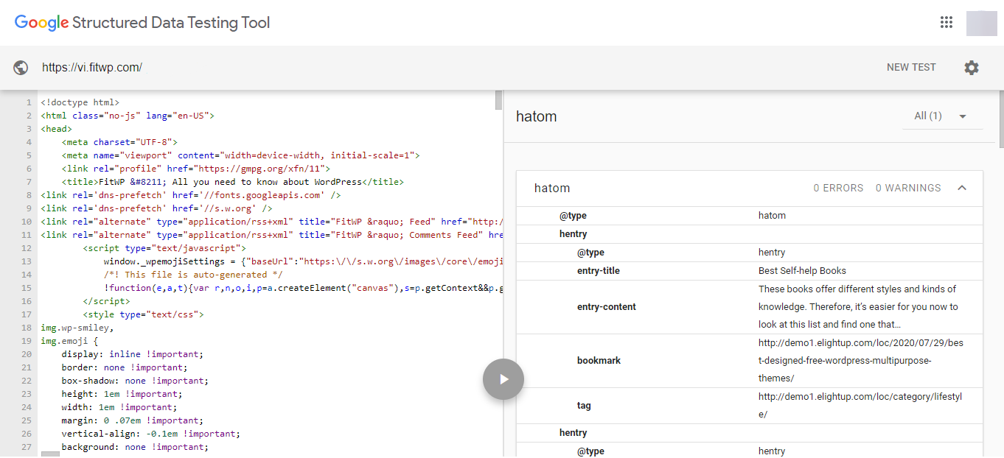Click the tag category lifestyle URL
Viewport: 1004px width, 458px height.
pos(860,406)
